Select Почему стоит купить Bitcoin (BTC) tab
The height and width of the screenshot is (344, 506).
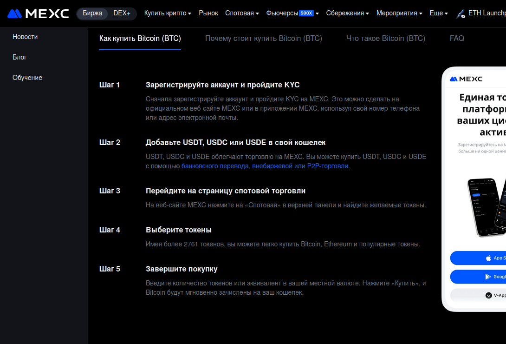264,39
